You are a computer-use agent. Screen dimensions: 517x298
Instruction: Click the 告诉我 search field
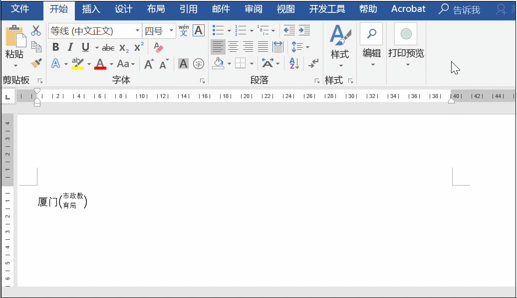point(459,9)
